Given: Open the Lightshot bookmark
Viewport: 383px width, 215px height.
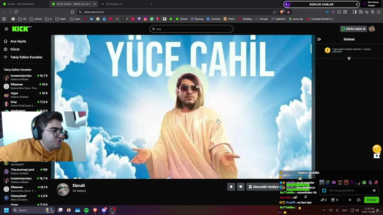Looking at the screenshot, I should [278, 19].
